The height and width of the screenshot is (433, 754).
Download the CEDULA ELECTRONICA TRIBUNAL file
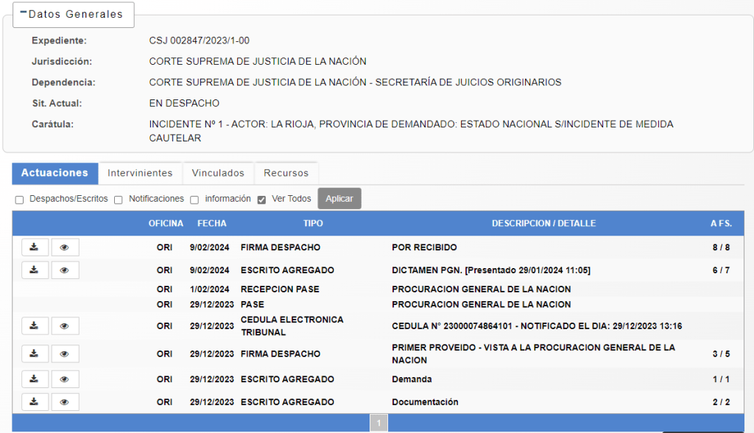[x=35, y=325]
